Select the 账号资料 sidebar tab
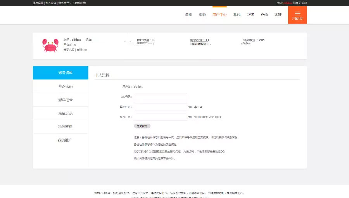Screen dimensions: 349x198 (x=61, y=73)
